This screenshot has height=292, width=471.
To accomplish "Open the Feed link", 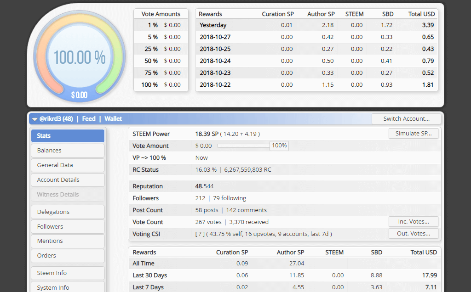I will click(x=89, y=119).
